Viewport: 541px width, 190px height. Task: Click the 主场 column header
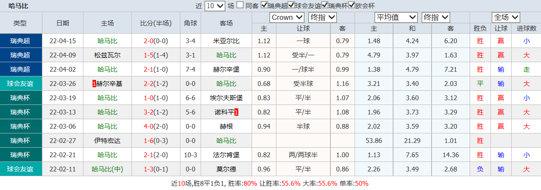pos(107,23)
